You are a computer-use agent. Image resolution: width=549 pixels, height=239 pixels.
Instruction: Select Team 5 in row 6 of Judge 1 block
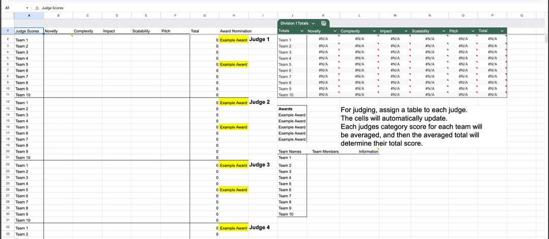click(28, 64)
